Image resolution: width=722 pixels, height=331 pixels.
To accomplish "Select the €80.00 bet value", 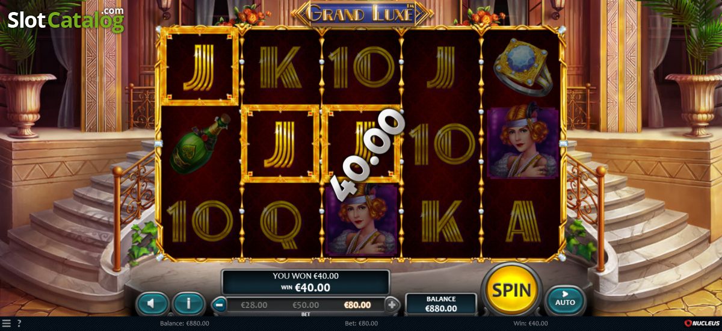I will point(357,305).
